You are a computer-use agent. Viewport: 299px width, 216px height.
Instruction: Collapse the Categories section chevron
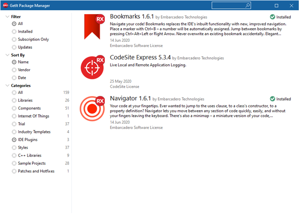7,85
